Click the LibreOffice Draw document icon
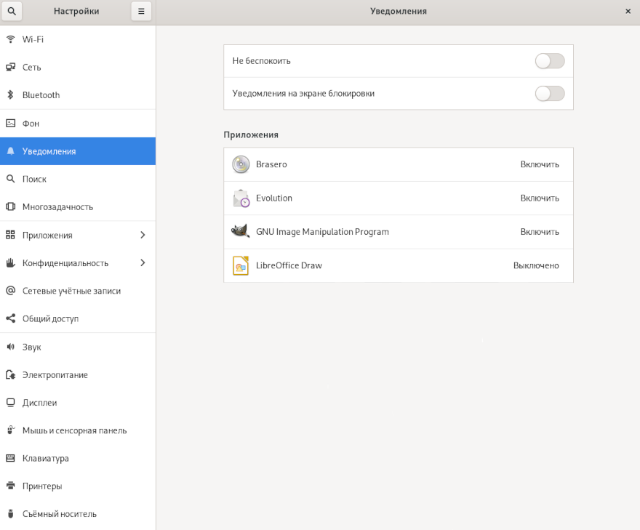Viewport: 640px width, 530px height. [x=241, y=266]
